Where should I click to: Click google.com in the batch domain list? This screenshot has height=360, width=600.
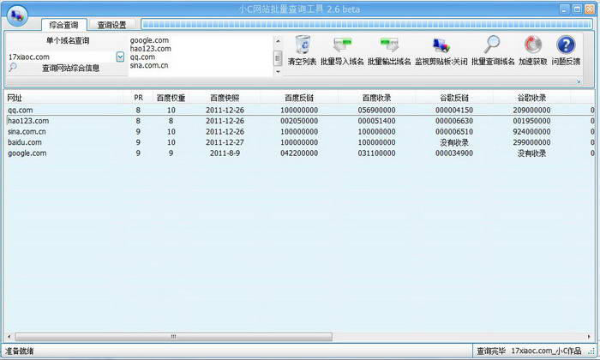(x=149, y=40)
